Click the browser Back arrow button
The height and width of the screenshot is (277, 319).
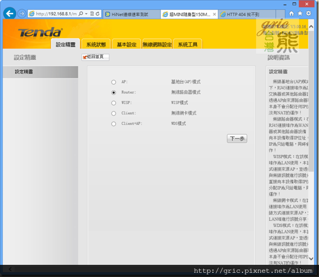pos(10,13)
